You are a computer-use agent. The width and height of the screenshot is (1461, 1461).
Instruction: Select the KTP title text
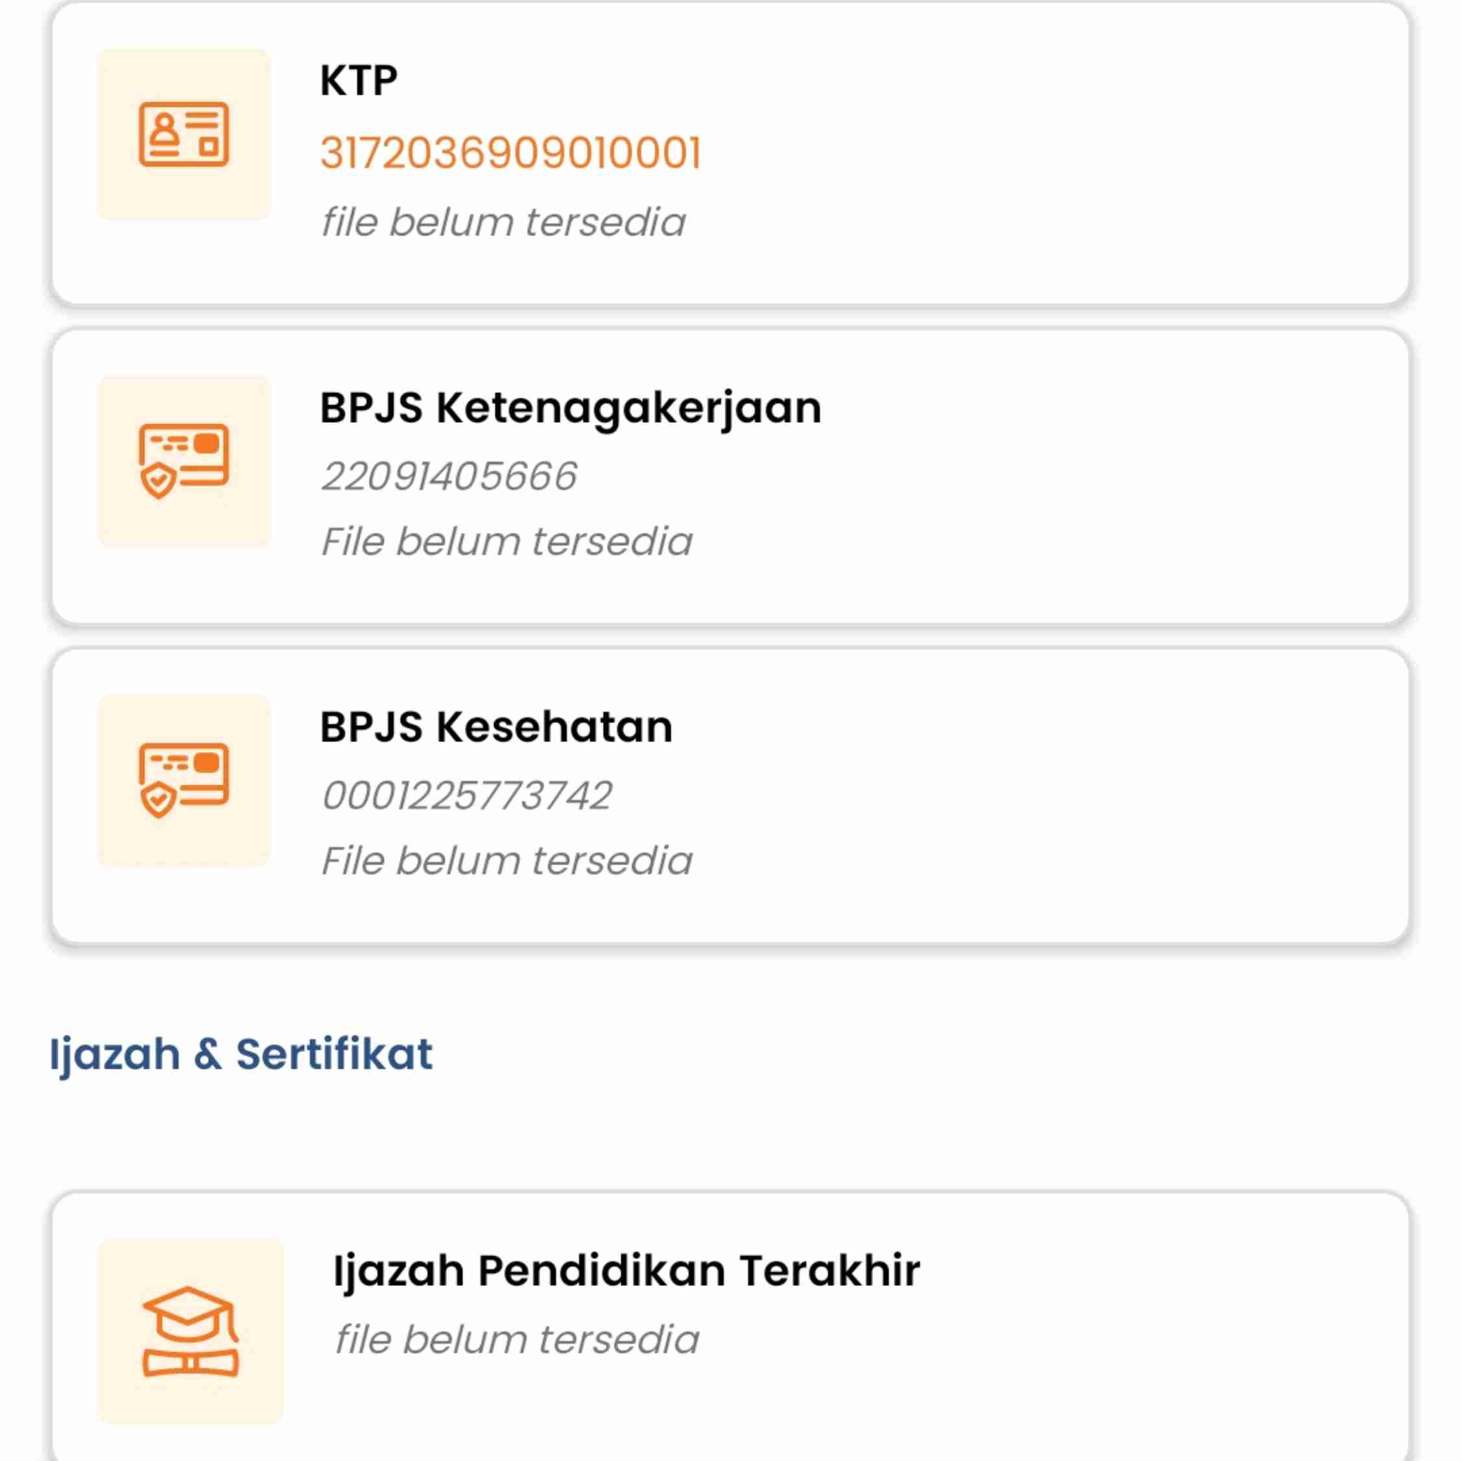point(359,80)
